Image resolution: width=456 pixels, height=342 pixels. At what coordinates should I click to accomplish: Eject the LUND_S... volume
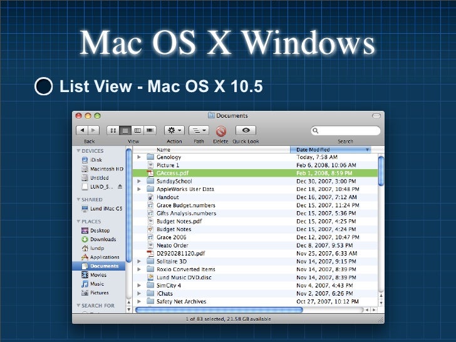(x=120, y=187)
